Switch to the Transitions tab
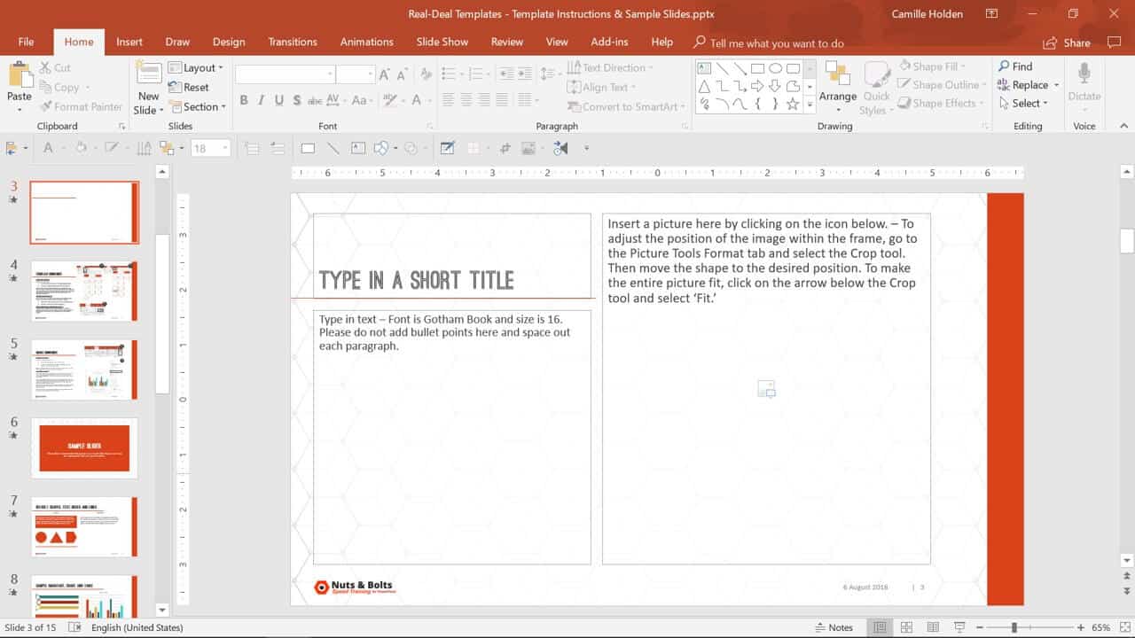Image resolution: width=1135 pixels, height=638 pixels. (x=293, y=42)
